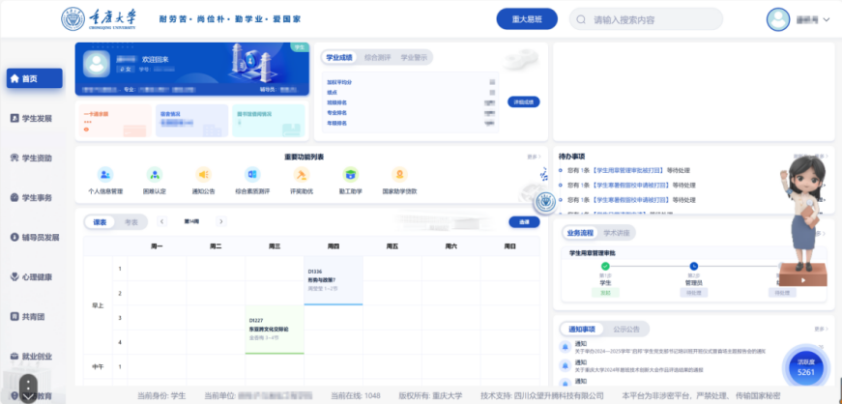Open 通知公告 icon in function list
842x404 pixels.
pos(203,175)
